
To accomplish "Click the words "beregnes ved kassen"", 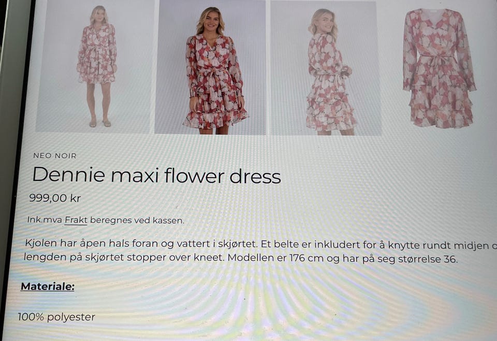I will pos(137,220).
